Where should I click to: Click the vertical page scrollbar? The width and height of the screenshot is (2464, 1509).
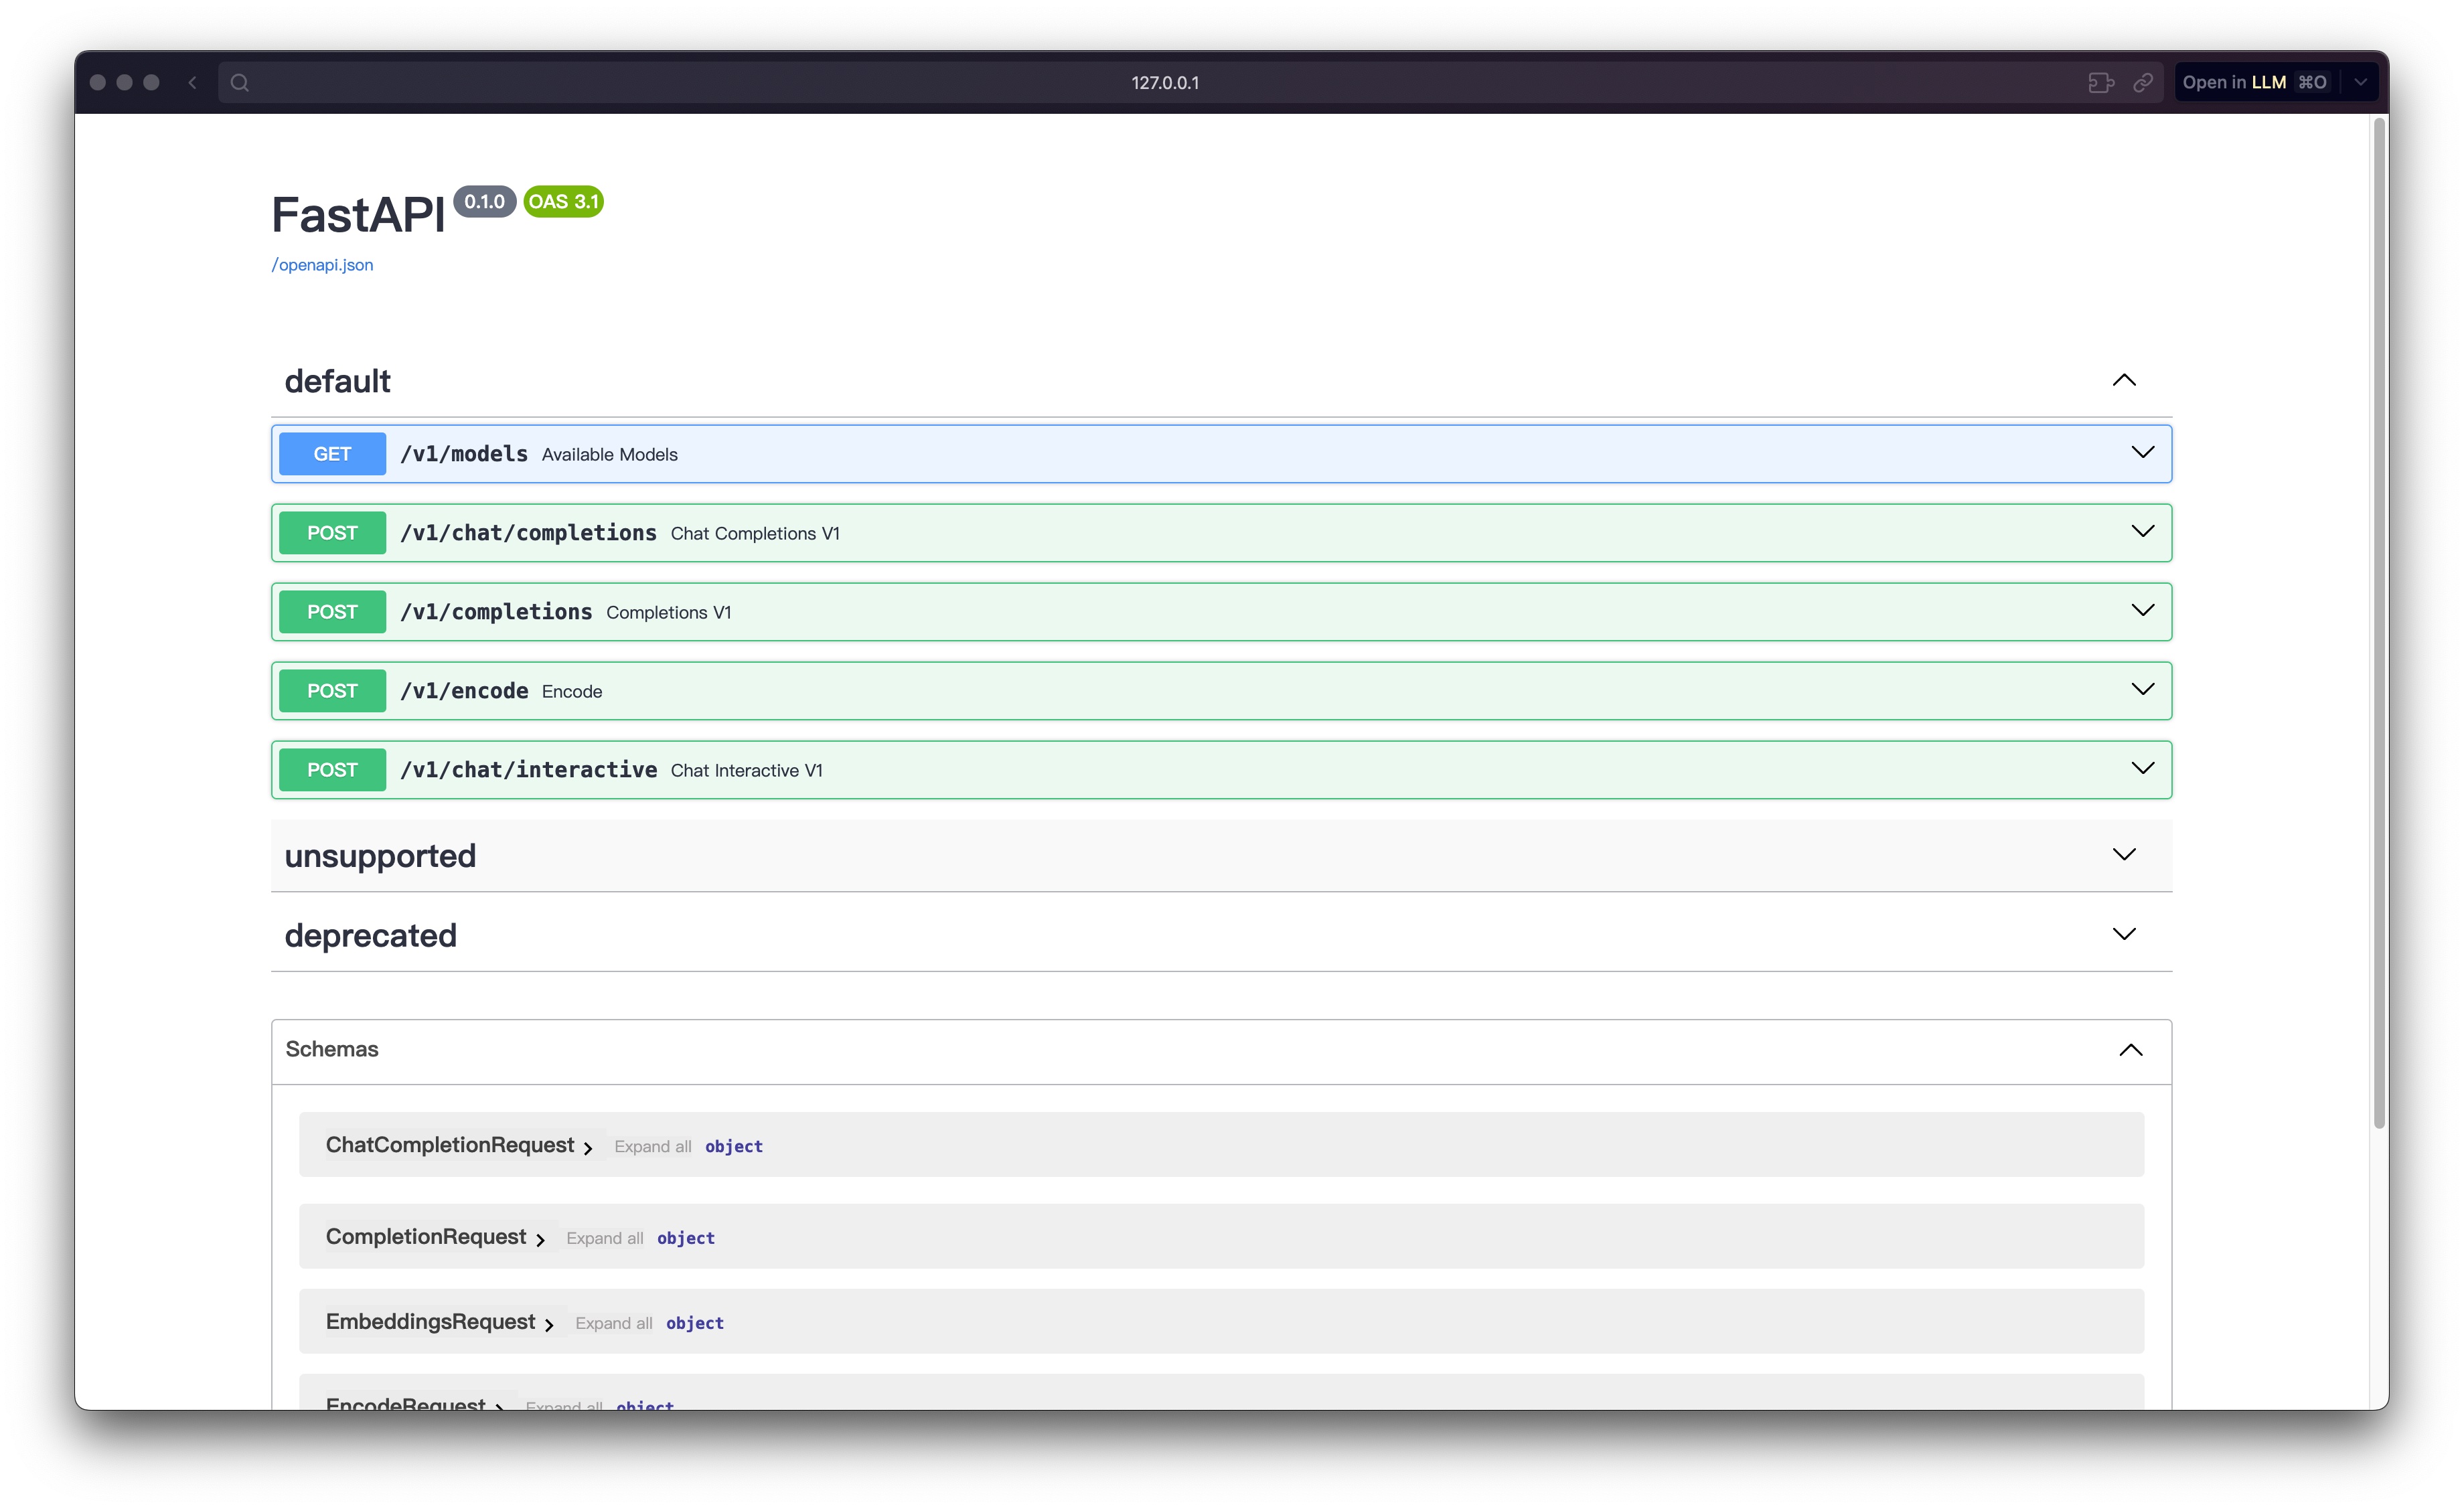2379,620
